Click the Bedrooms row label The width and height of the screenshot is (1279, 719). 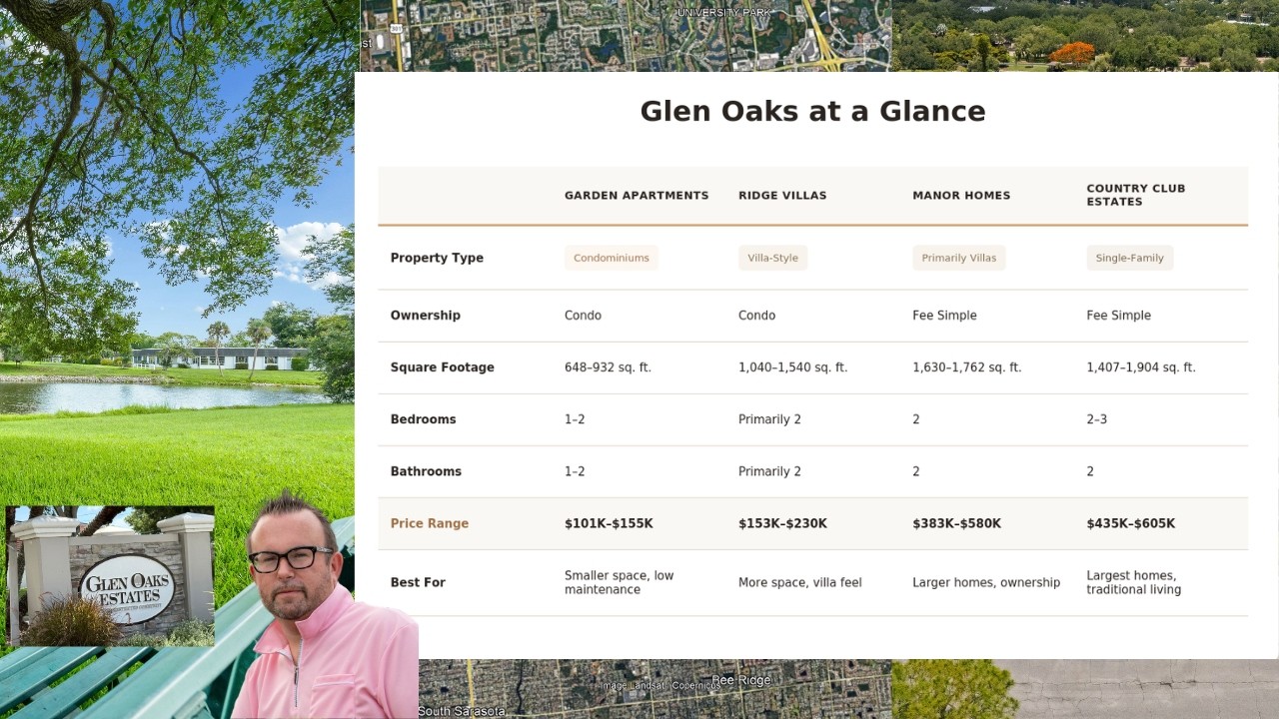coord(423,419)
